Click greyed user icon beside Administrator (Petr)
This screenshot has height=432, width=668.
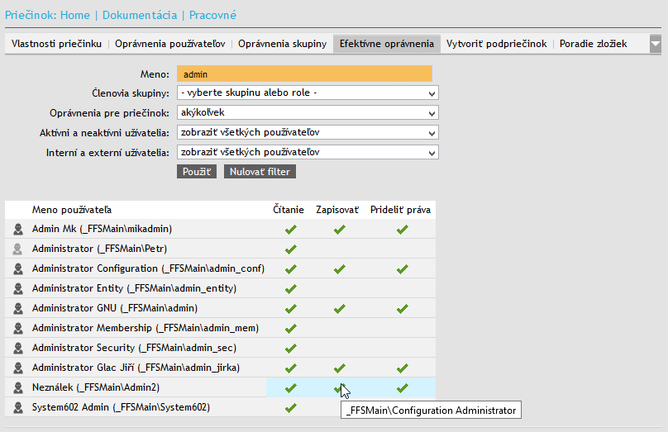(18, 249)
